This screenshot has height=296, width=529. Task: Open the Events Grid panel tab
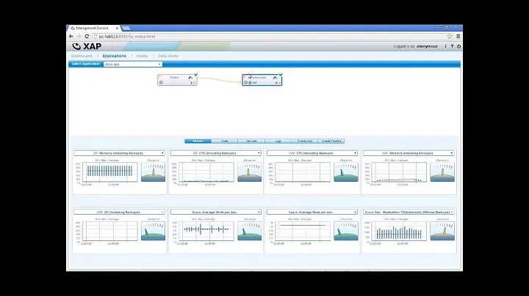coord(305,141)
